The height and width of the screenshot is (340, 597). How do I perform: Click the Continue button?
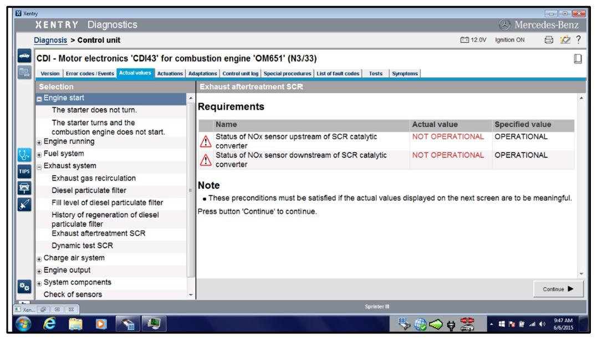tap(558, 289)
